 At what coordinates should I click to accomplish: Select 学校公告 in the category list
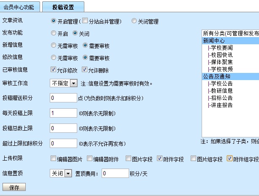pos(221,83)
